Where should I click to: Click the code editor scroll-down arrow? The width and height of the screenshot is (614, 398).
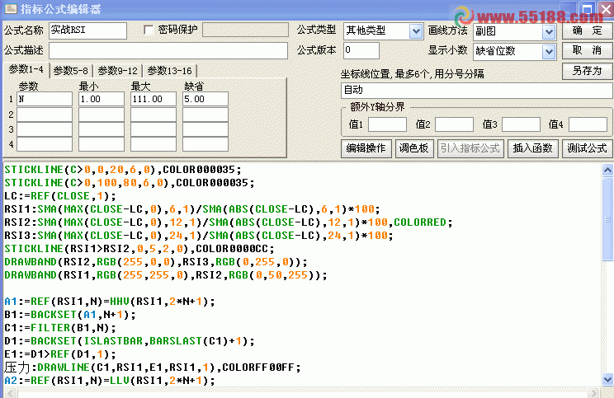pos(607,379)
